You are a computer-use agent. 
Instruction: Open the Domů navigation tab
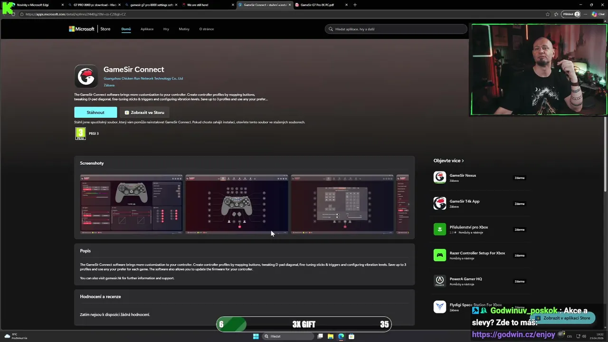126,29
